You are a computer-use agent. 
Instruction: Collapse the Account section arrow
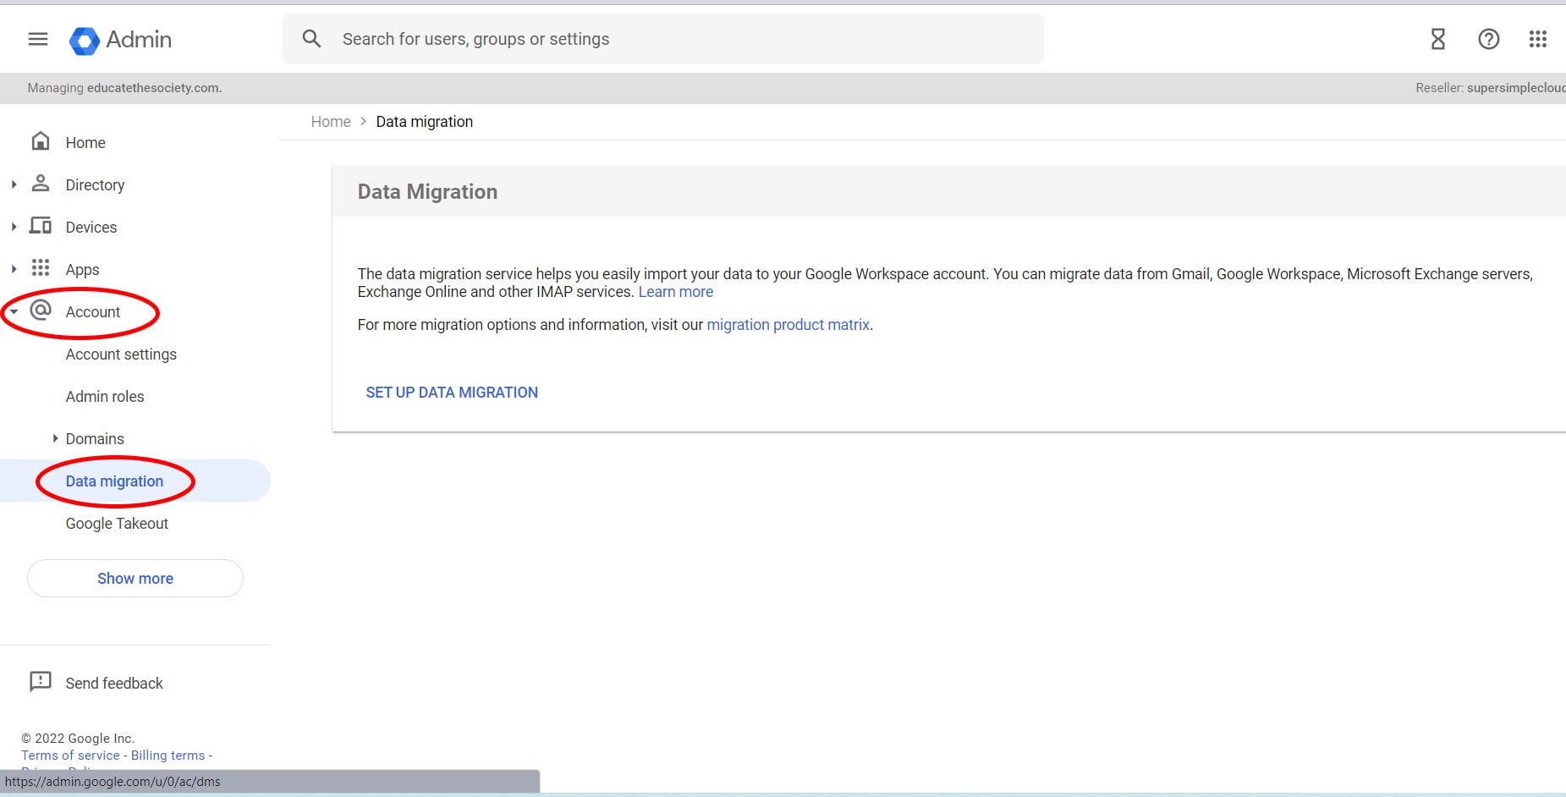14,311
